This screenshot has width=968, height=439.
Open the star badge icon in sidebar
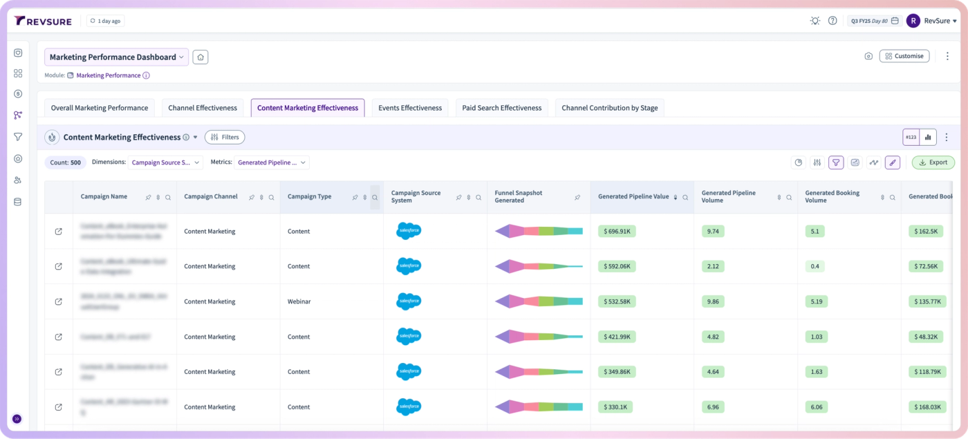click(x=18, y=158)
